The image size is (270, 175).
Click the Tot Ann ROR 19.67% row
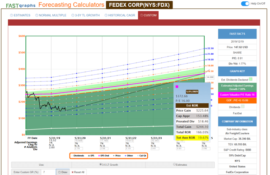point(192,137)
